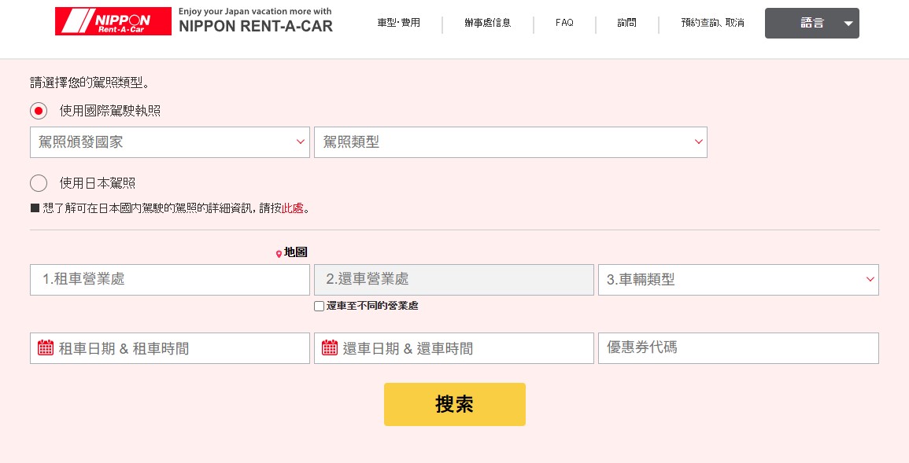Go to 辦事處信息 in navigation
Viewport: 909px width, 463px height.
coord(487,23)
